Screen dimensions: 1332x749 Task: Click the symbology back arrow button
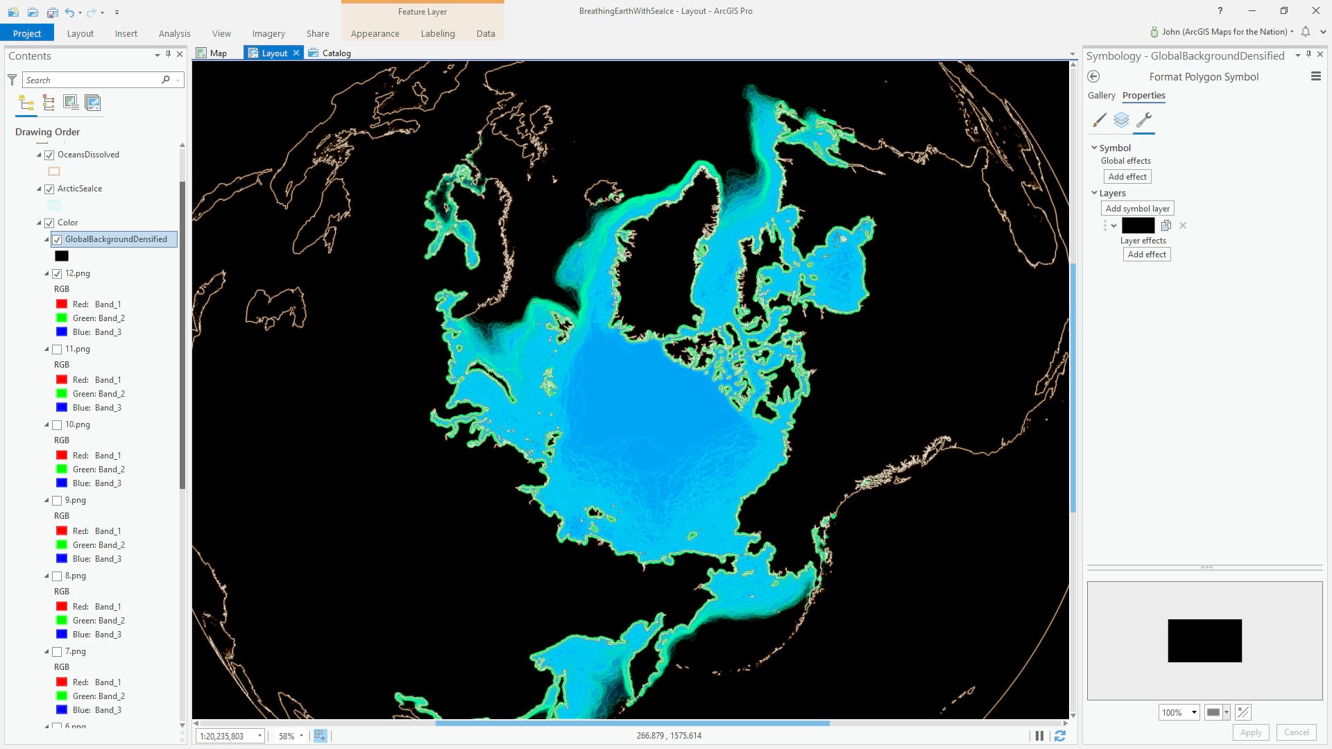1094,77
